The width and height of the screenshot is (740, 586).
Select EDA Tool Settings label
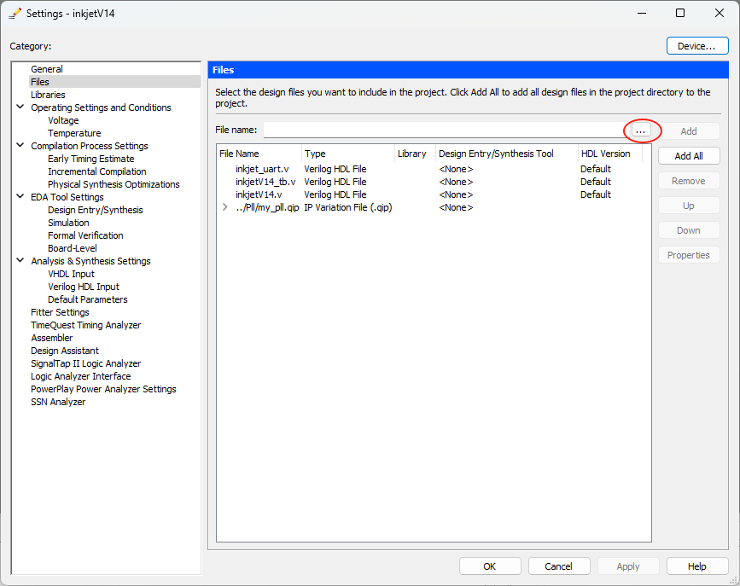click(x=67, y=197)
